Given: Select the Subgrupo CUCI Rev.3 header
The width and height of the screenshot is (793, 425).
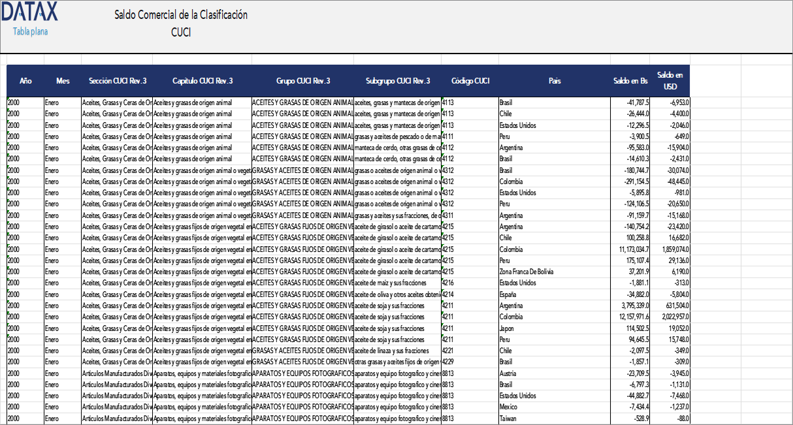Looking at the screenshot, I should 398,81.
